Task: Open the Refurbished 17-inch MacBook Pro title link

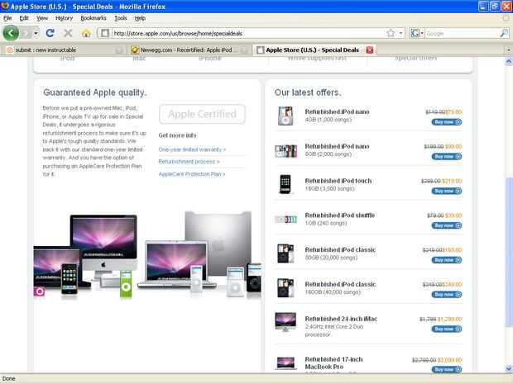Action: click(333, 363)
